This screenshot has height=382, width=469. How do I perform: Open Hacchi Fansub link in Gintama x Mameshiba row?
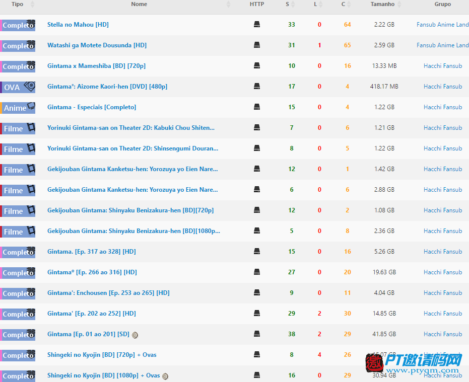[x=443, y=66]
